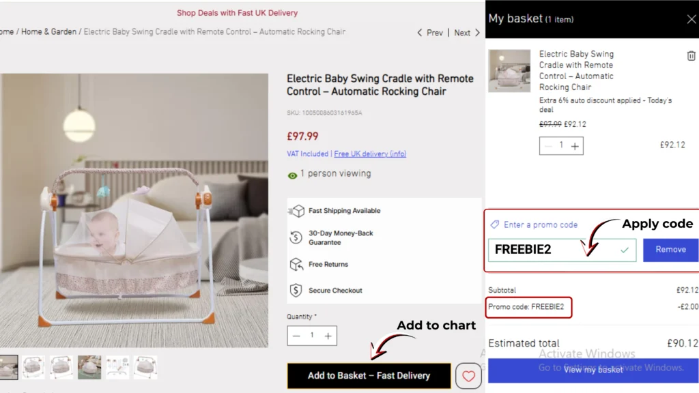Open Home & Garden breadcrumb
Viewport: 699px width, 393px height.
(48, 32)
